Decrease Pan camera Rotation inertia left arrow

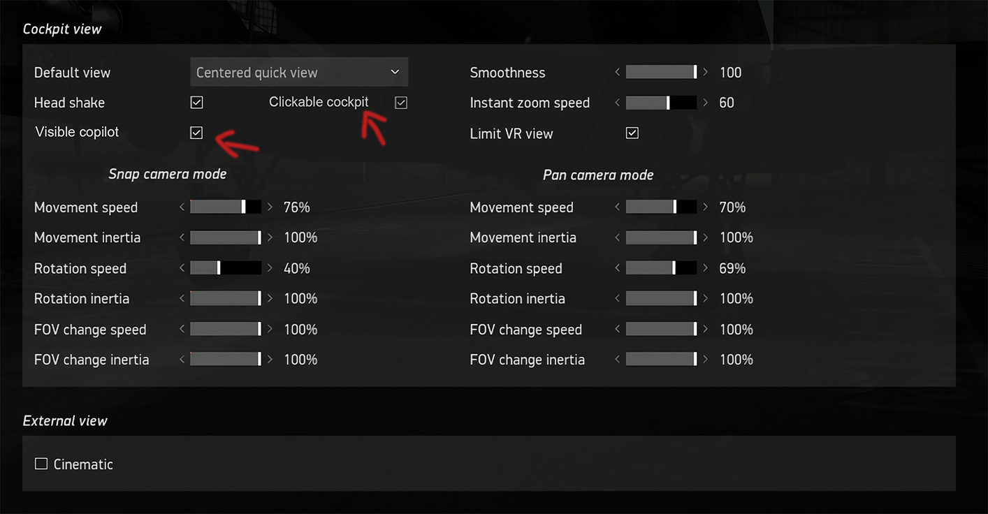(617, 298)
